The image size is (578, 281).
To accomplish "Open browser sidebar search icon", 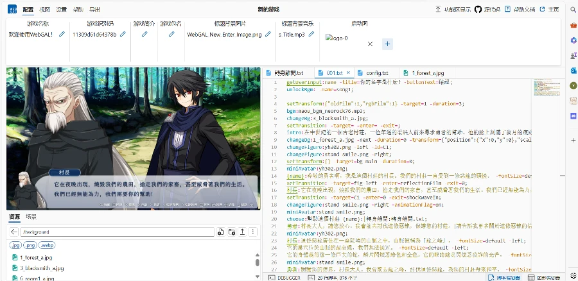I will [x=573, y=10].
